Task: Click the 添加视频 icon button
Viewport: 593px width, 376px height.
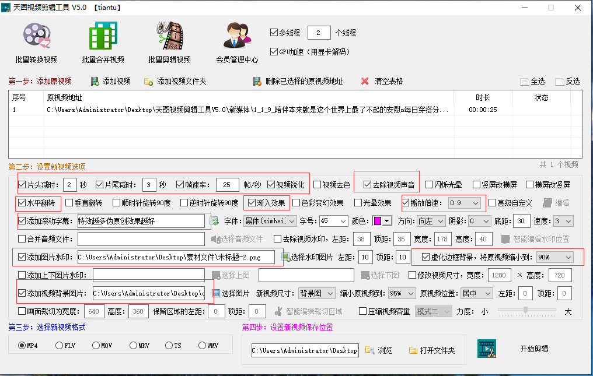Action: click(95, 81)
